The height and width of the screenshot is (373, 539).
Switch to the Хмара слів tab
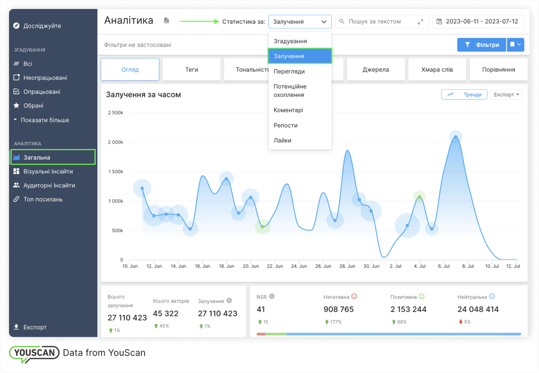(x=437, y=70)
